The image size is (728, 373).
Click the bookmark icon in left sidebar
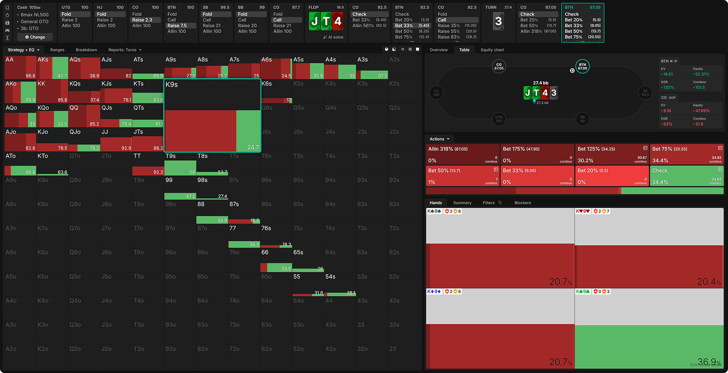click(7, 8)
